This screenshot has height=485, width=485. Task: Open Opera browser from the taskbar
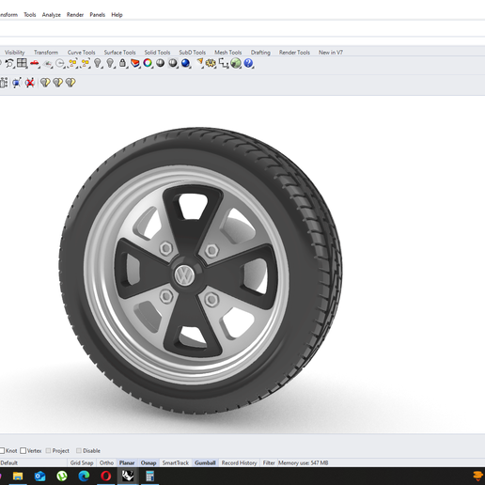pyautogui.click(x=106, y=477)
